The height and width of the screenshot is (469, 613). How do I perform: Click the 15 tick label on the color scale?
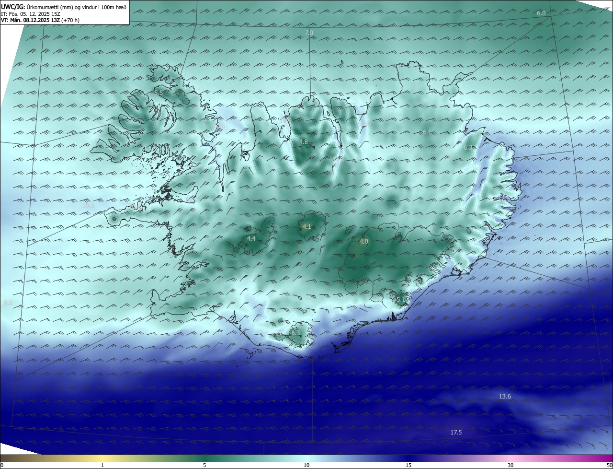coord(409,465)
